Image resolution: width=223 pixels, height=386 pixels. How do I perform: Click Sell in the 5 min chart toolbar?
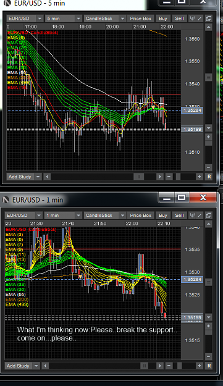tap(179, 19)
